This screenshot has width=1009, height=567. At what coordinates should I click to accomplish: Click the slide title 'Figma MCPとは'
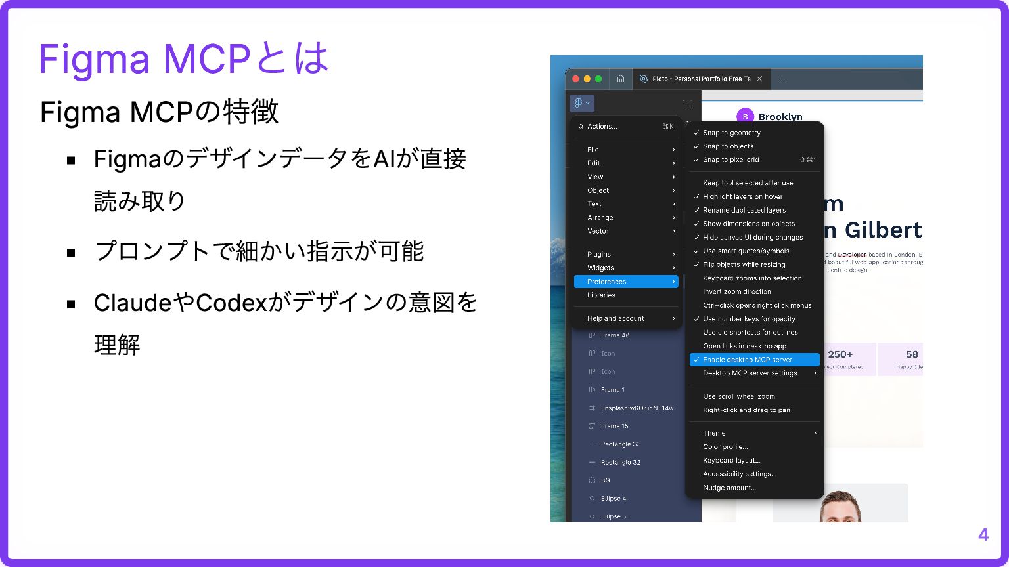(183, 58)
